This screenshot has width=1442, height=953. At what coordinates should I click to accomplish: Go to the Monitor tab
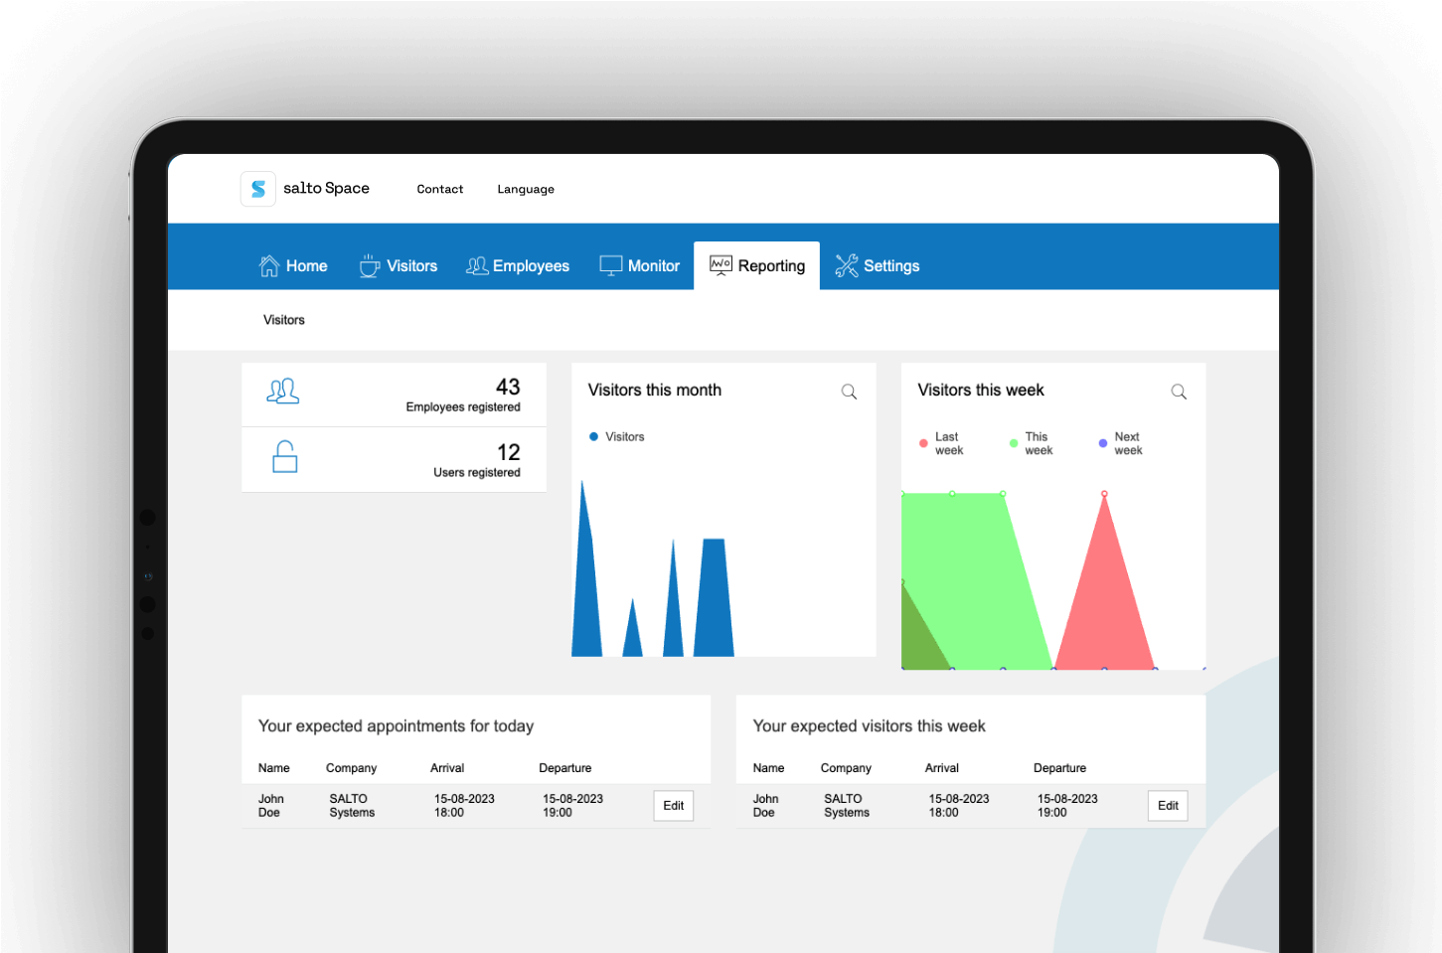tap(640, 265)
